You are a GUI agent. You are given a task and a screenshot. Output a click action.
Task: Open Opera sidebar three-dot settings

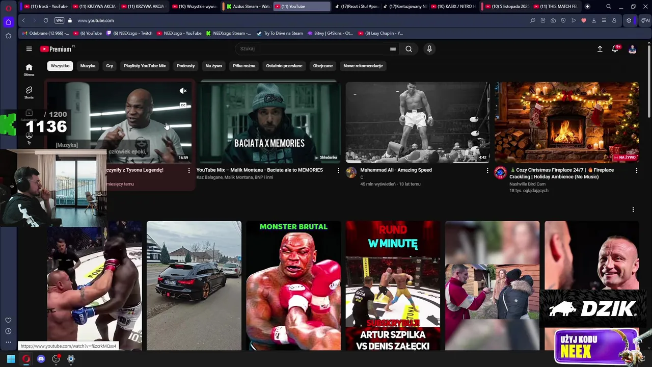[8, 343]
